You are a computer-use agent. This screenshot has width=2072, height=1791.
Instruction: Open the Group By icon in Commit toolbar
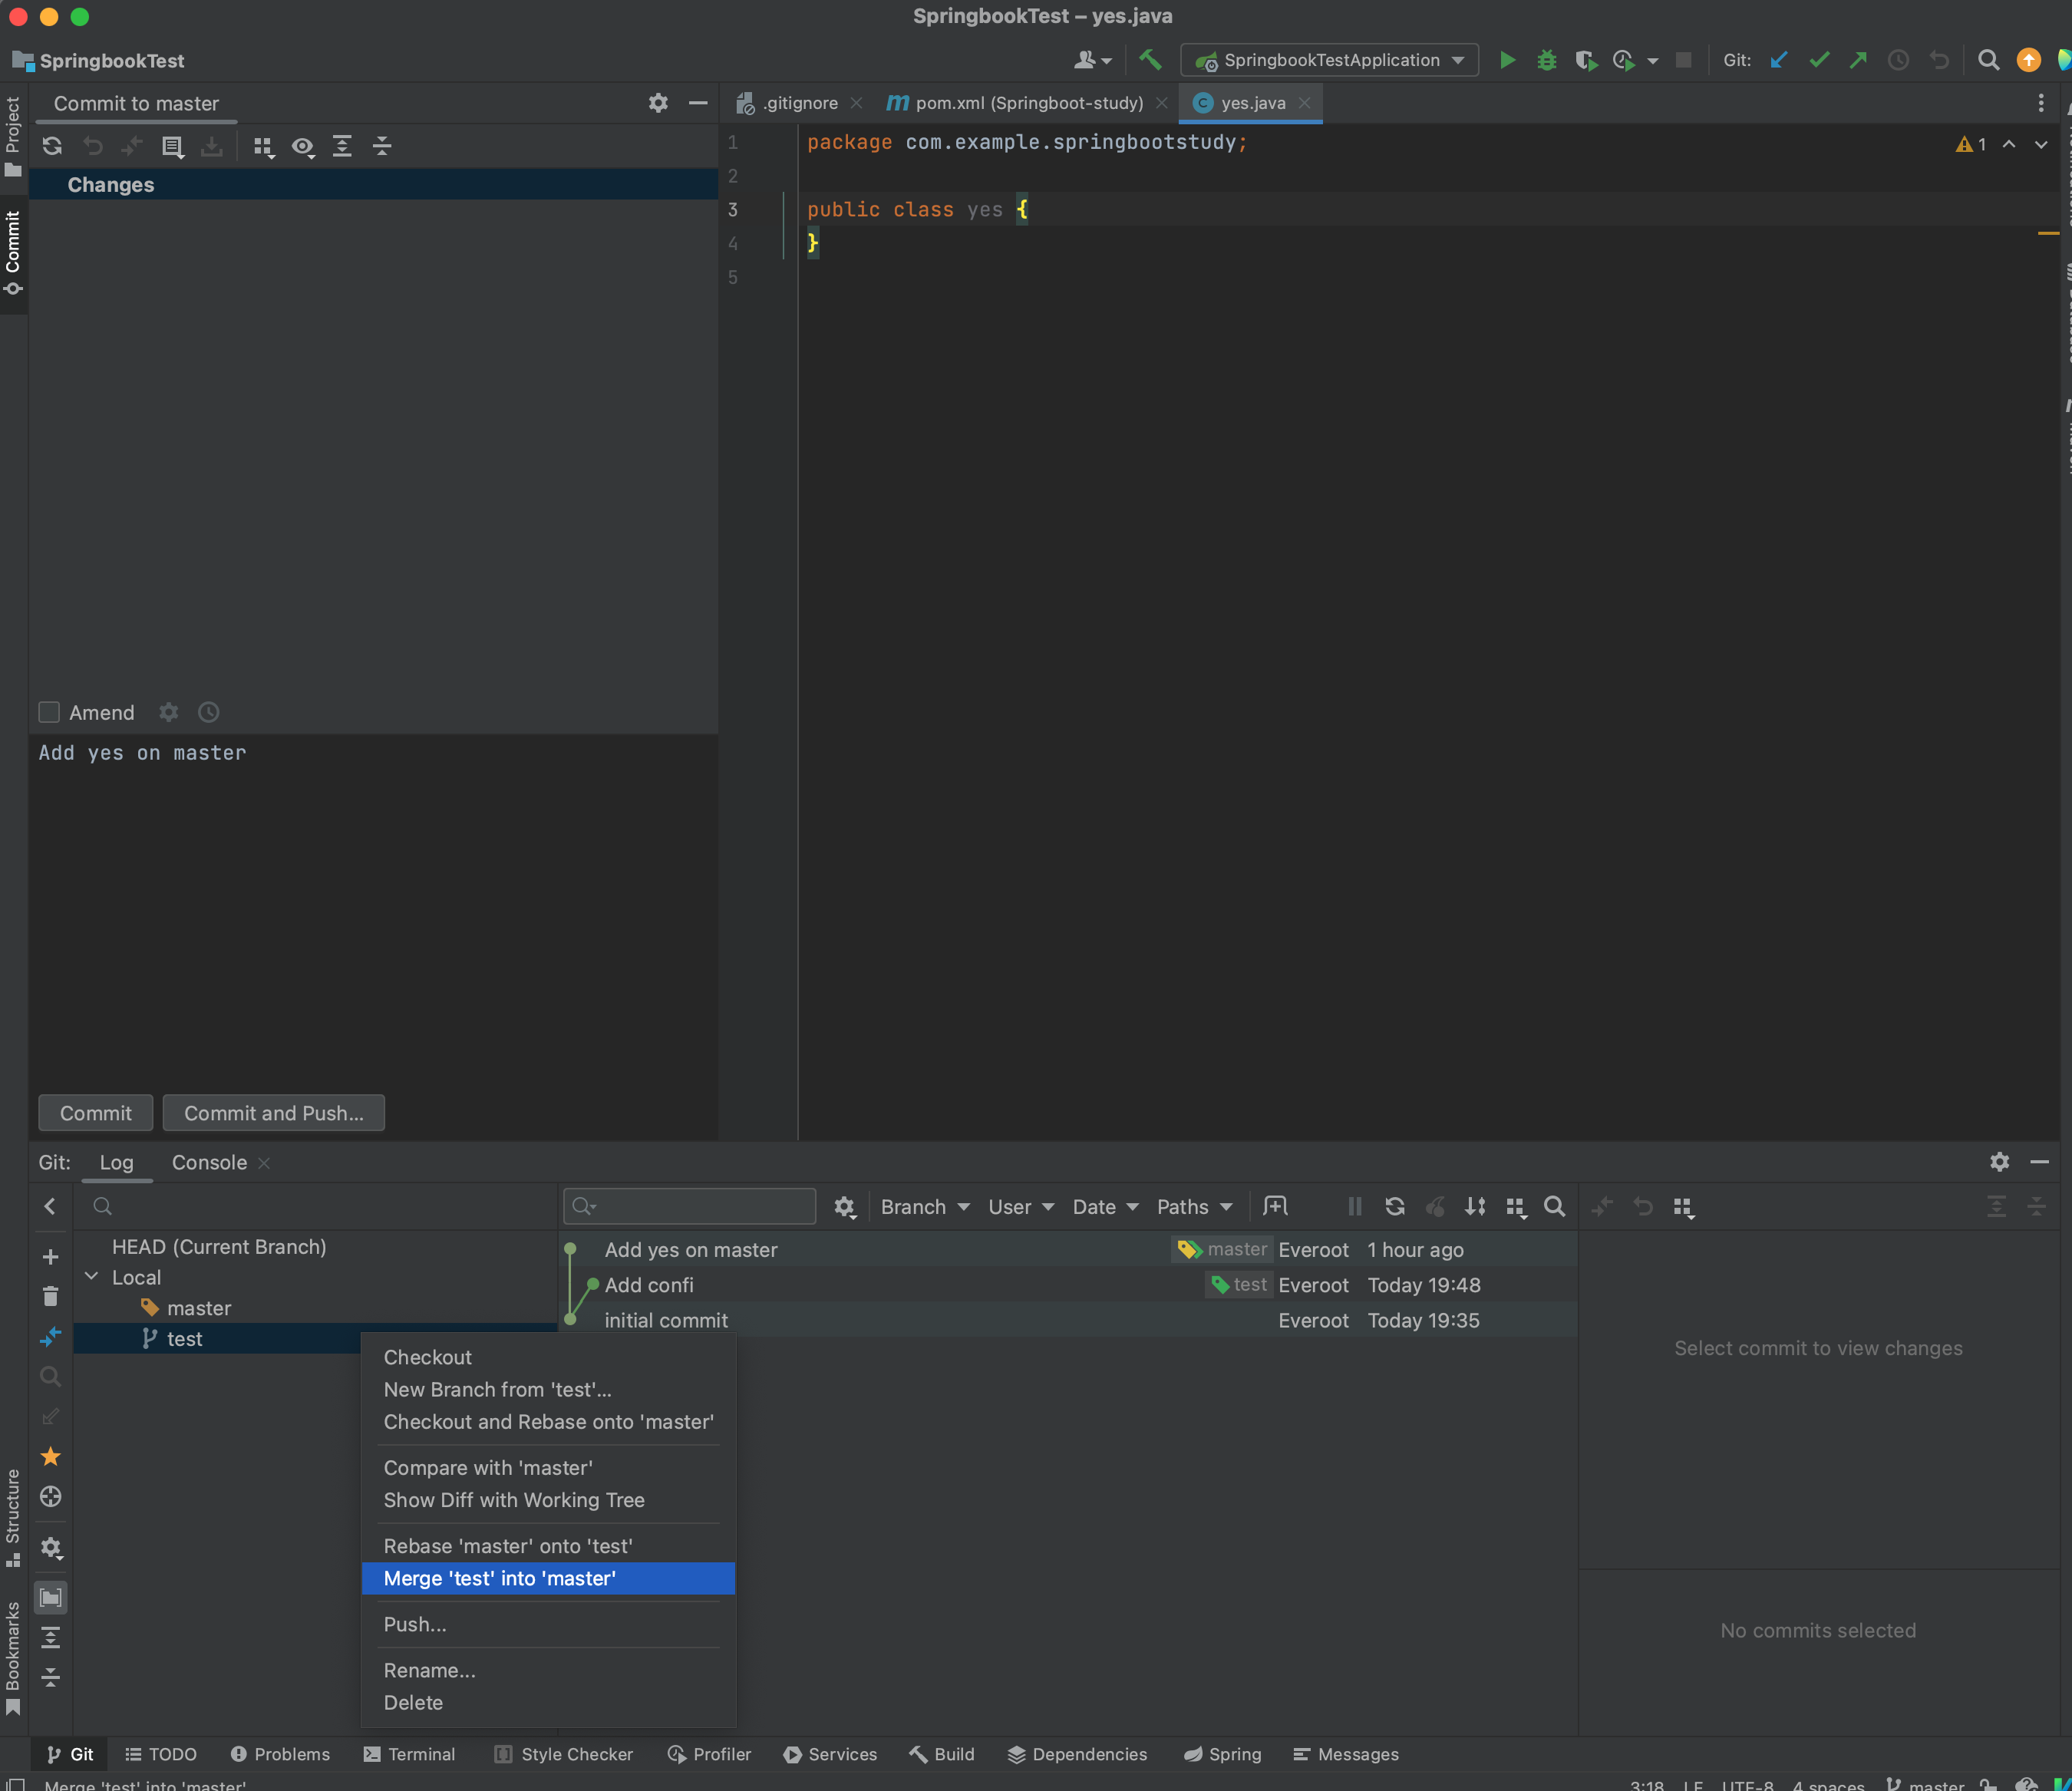pyautogui.click(x=263, y=147)
